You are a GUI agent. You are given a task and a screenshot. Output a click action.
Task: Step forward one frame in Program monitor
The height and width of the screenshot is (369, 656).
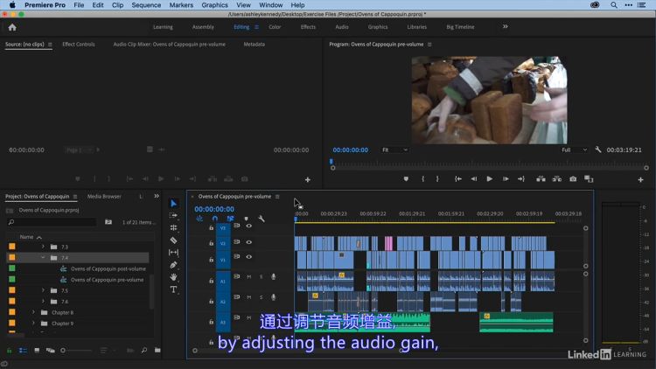coord(506,178)
